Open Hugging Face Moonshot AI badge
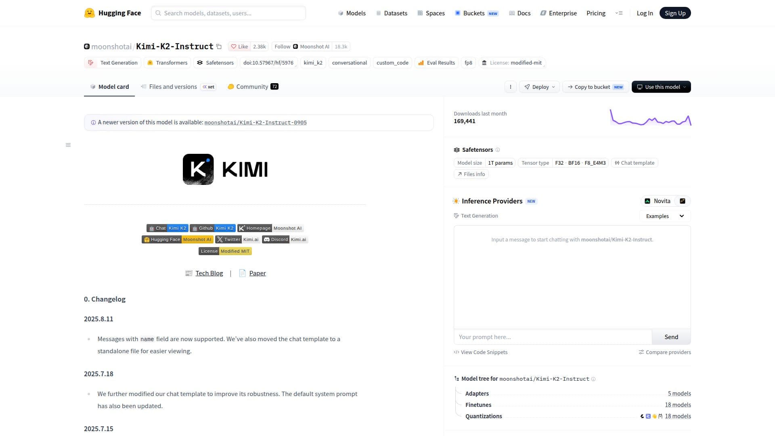The height and width of the screenshot is (436, 775). 177,239
